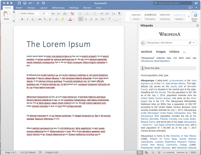This screenshot has height=155, width=201.
Task: Save the document with the floppy disk icon
Action: point(25,3)
